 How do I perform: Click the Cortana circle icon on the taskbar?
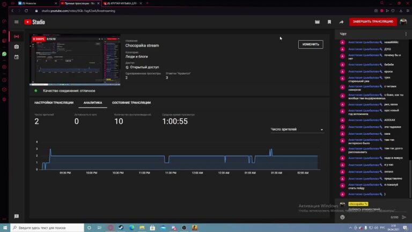pos(89,228)
